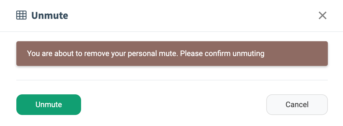Click the Unmute title text in the header

(x=50, y=15)
